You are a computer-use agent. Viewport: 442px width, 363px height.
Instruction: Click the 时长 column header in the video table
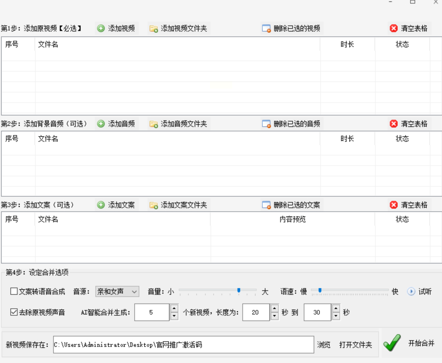tap(347, 44)
